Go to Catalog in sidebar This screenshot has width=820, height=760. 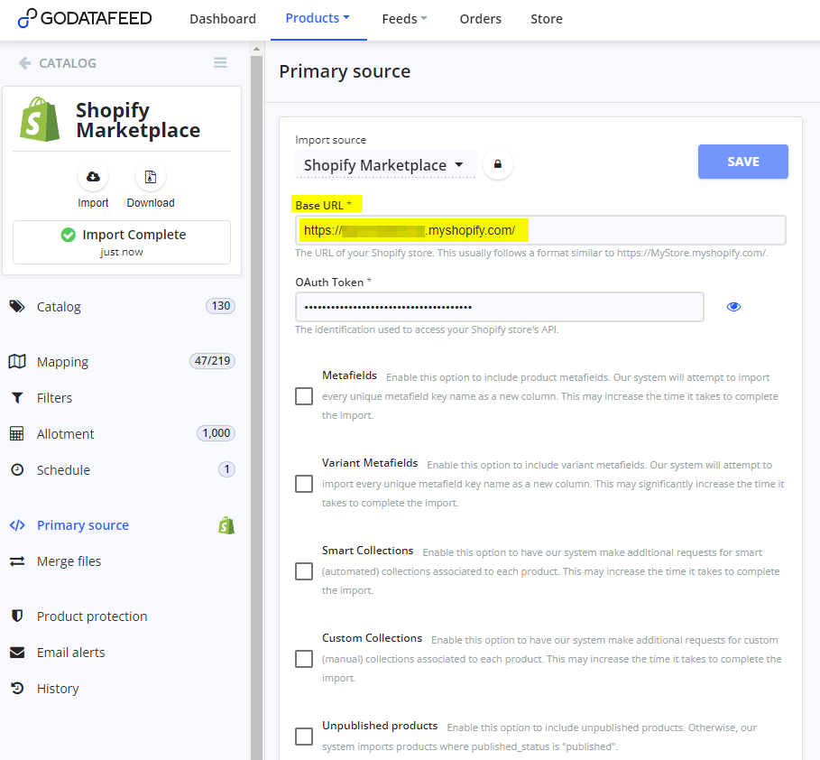(x=59, y=307)
